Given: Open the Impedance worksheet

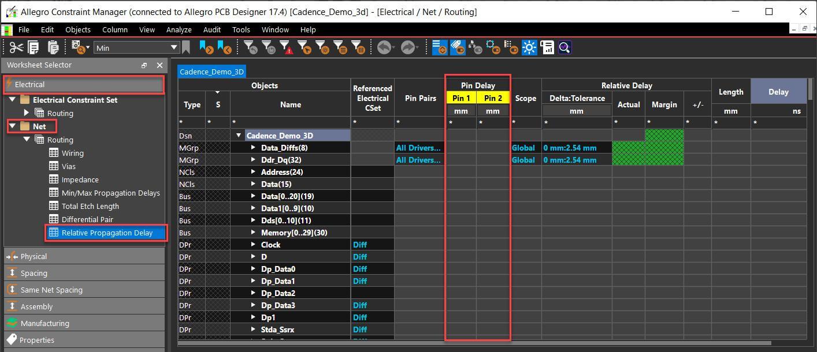Looking at the screenshot, I should 80,179.
